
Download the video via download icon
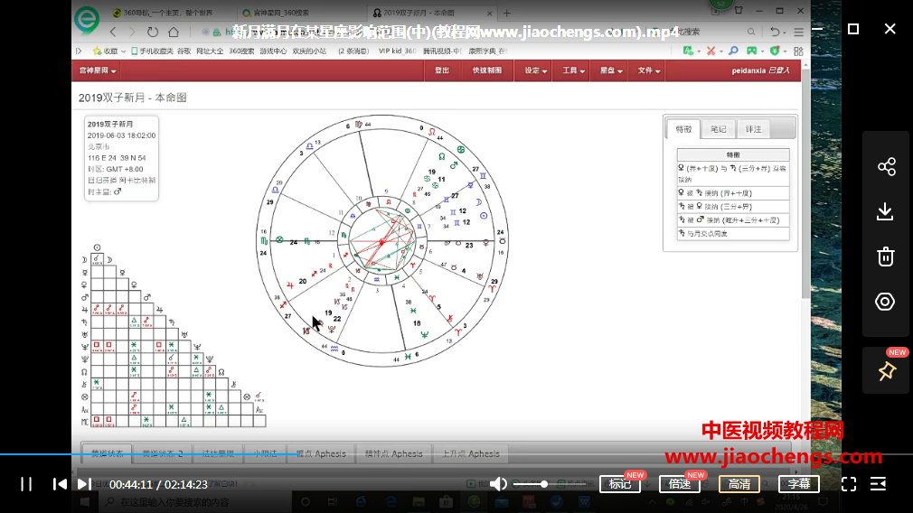(x=885, y=211)
